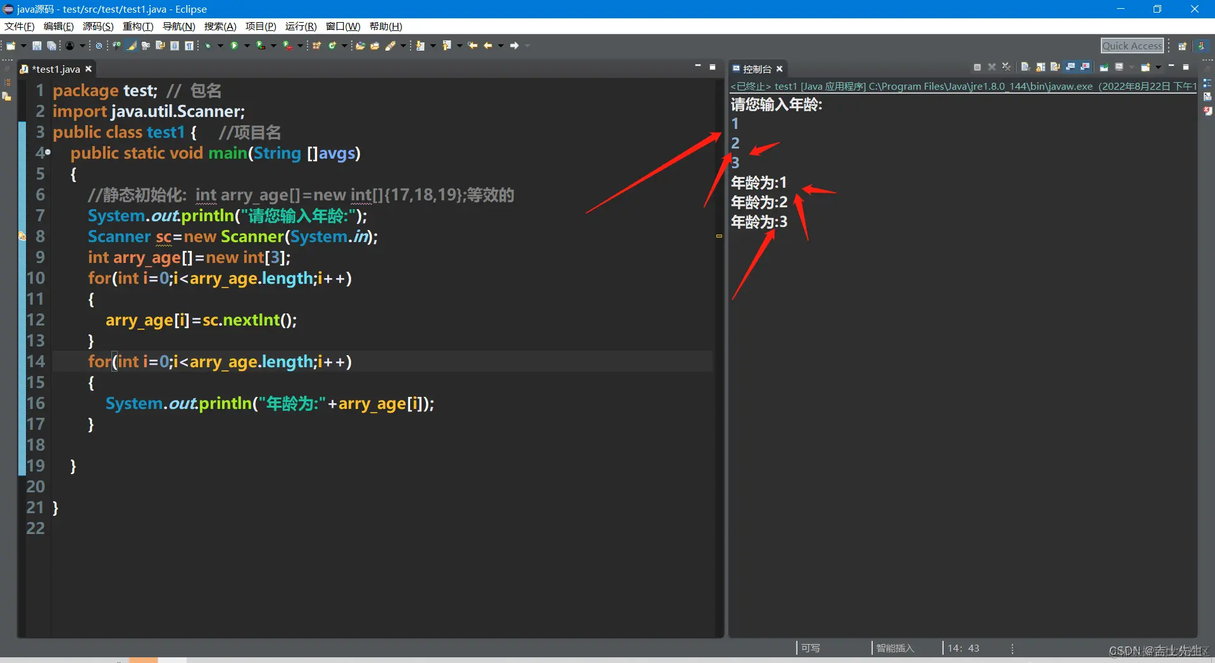
Task: Go forward with the Forward arrow
Action: pos(514,46)
